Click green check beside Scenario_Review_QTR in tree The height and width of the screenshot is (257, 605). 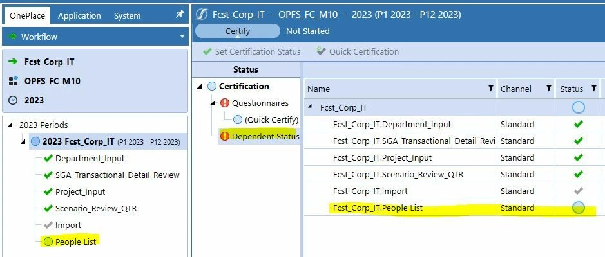48,208
